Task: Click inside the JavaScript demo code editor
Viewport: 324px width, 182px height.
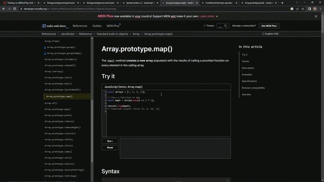Action: (x=166, y=113)
